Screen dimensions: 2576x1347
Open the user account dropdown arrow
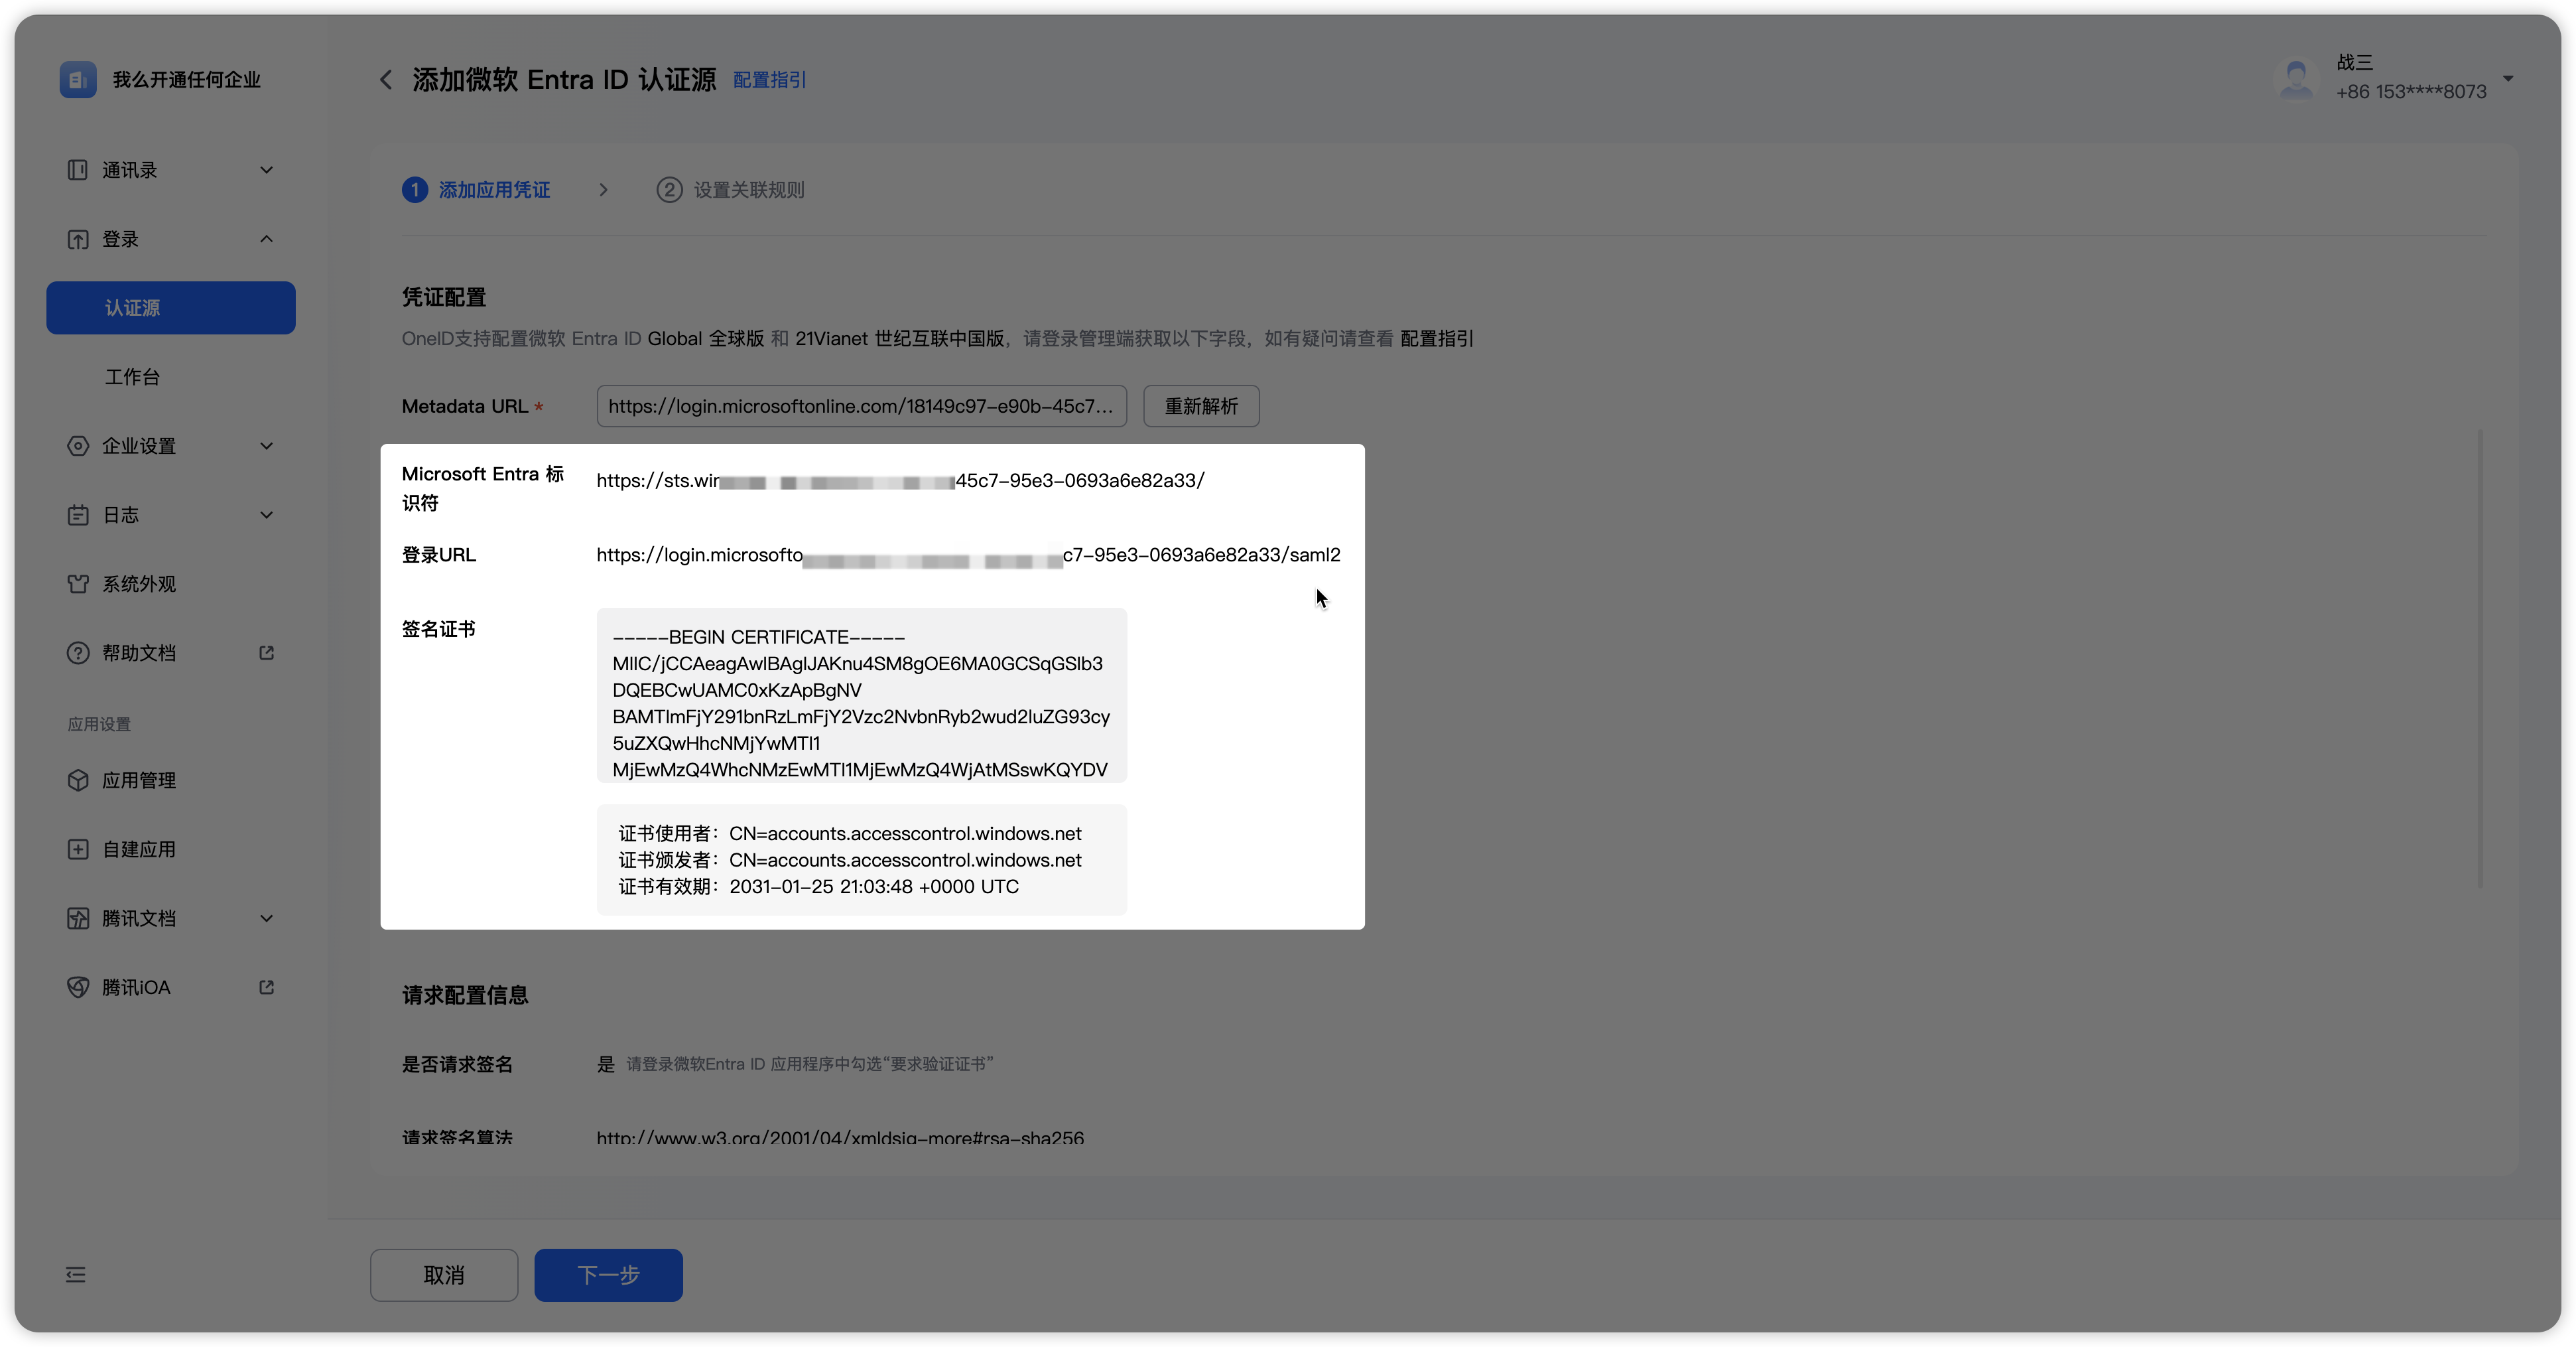point(2508,78)
